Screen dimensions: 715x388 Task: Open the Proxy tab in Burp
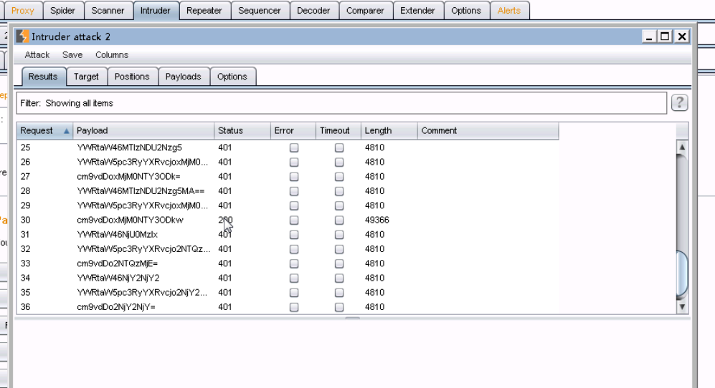pyautogui.click(x=23, y=11)
